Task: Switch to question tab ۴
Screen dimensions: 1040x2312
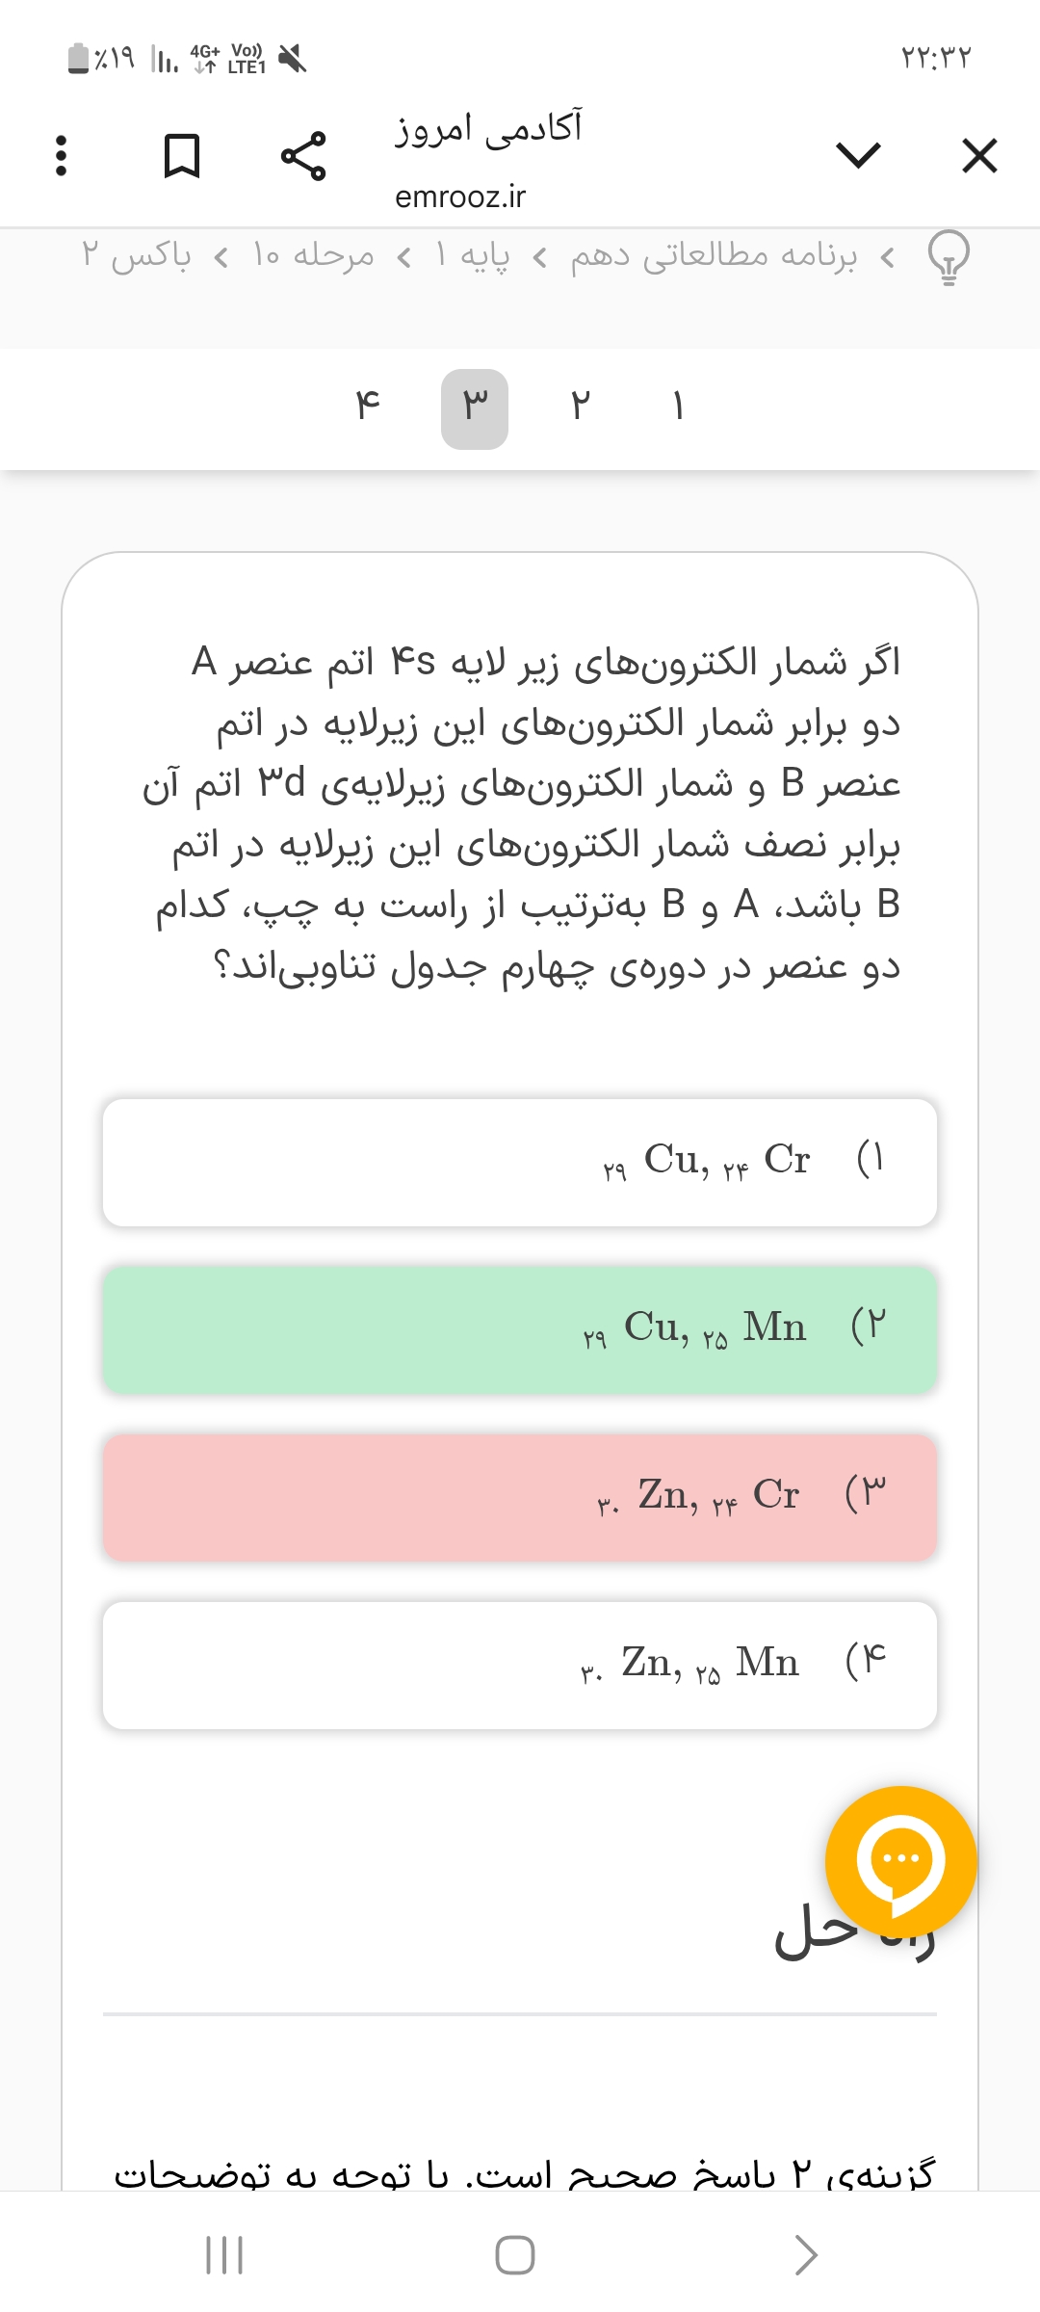Action: [368, 407]
